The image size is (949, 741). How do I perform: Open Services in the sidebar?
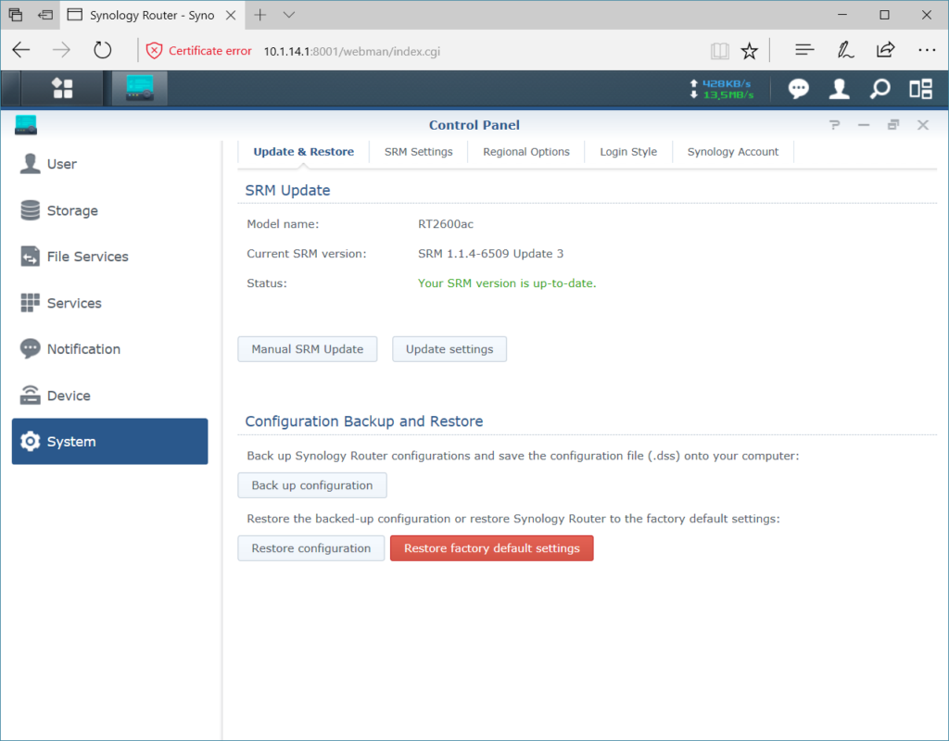tap(109, 303)
